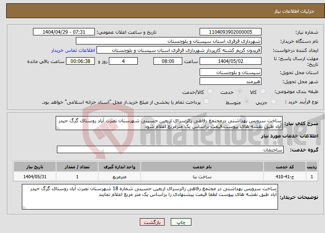The image size is (325, 233).
Task: Select the متوسط purchase type radio
Action: [x=247, y=101]
